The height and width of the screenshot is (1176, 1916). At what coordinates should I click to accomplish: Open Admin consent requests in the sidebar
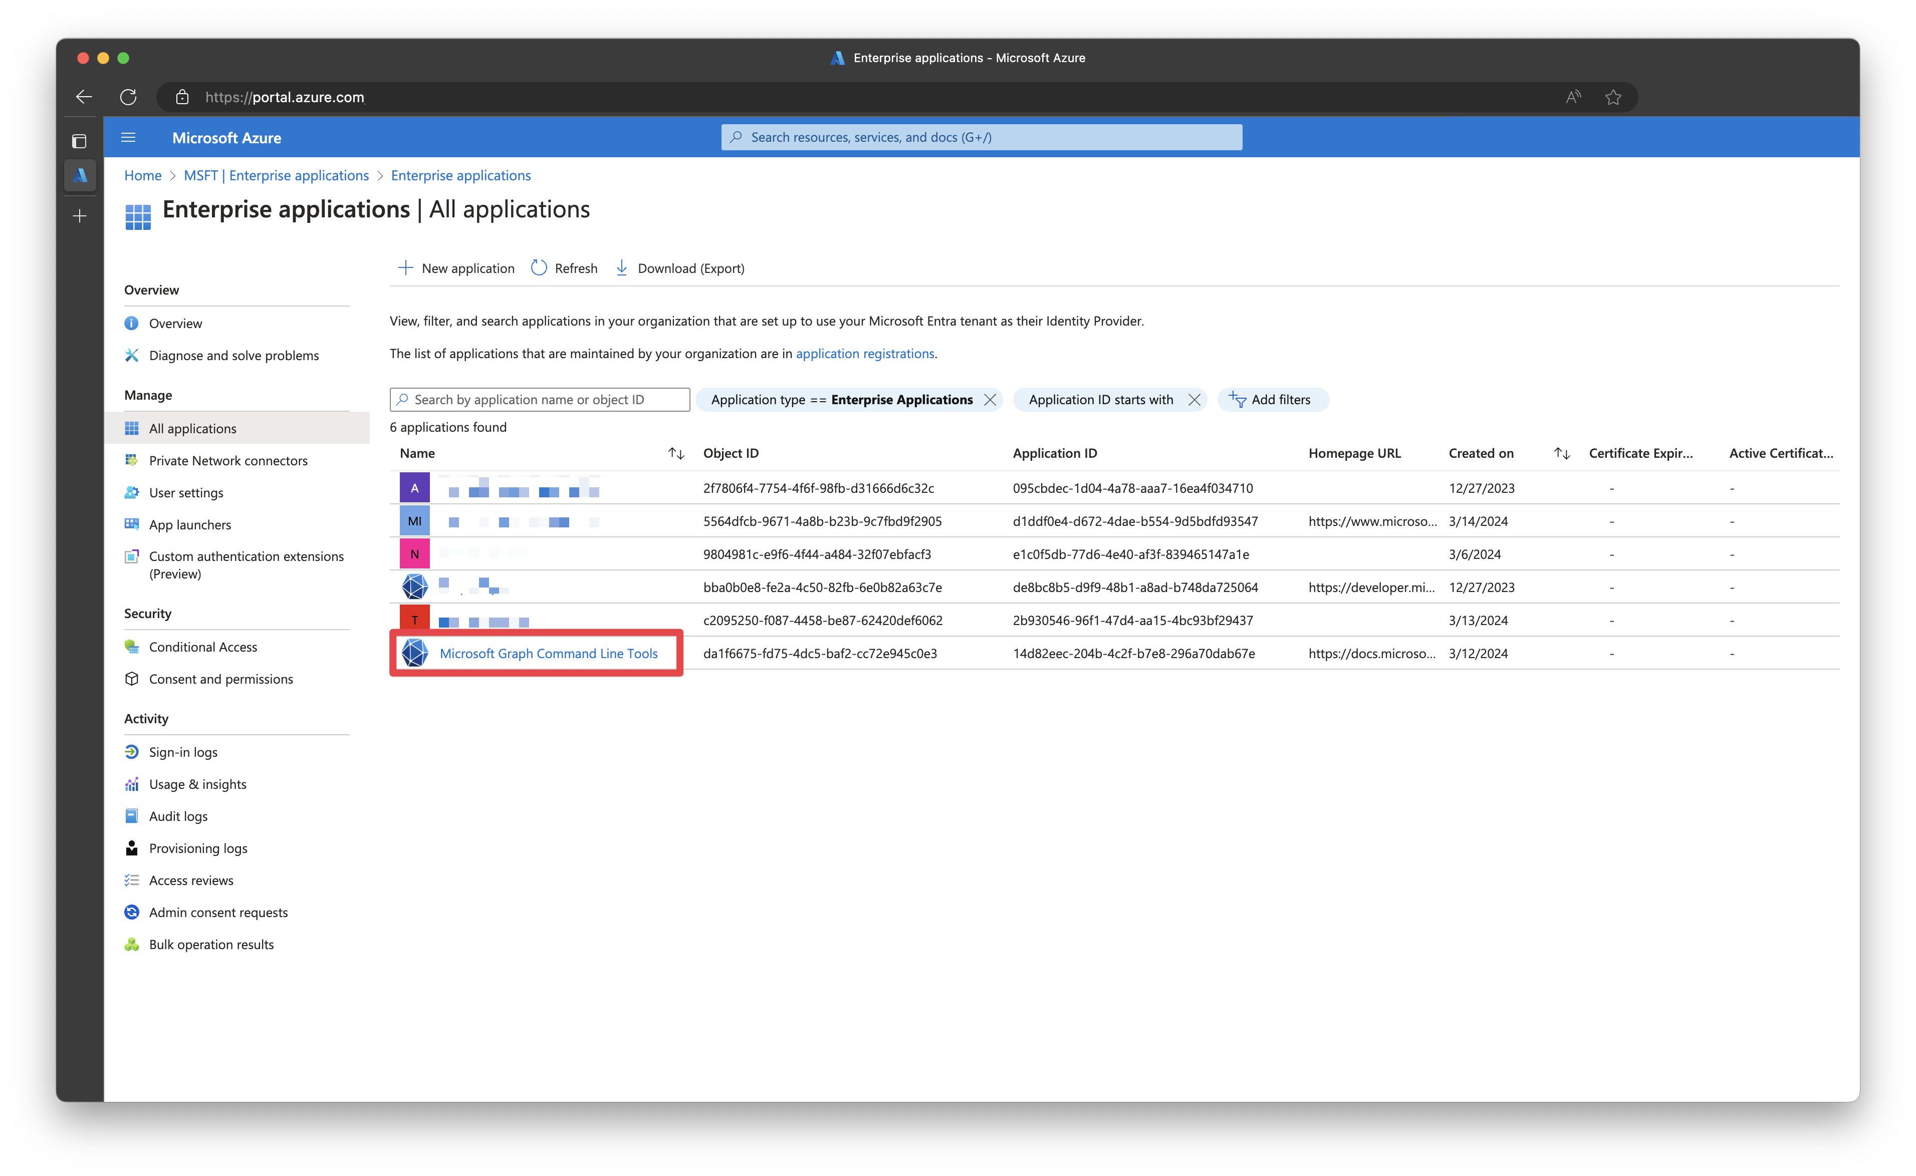tap(218, 913)
